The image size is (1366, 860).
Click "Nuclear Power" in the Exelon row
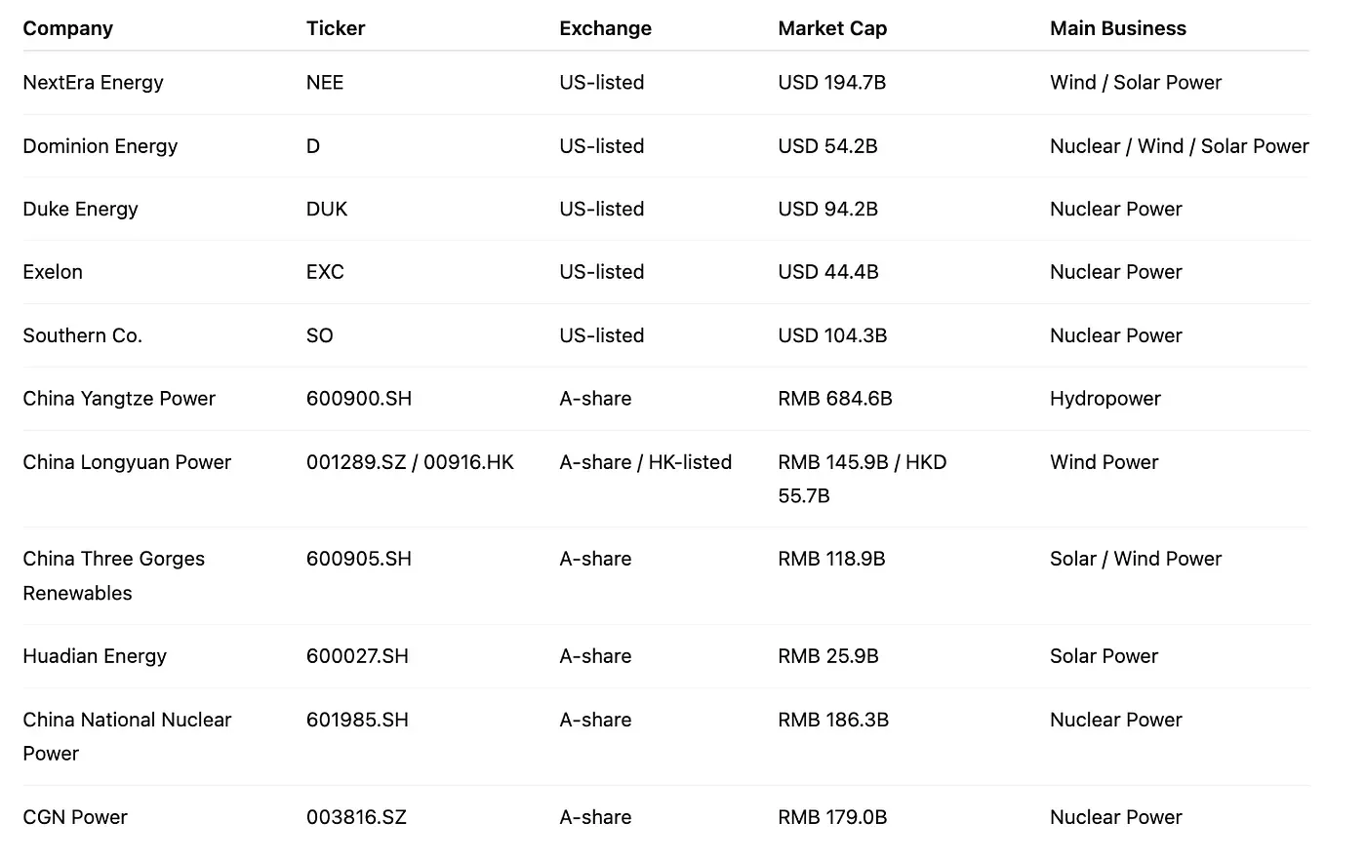[1116, 272]
